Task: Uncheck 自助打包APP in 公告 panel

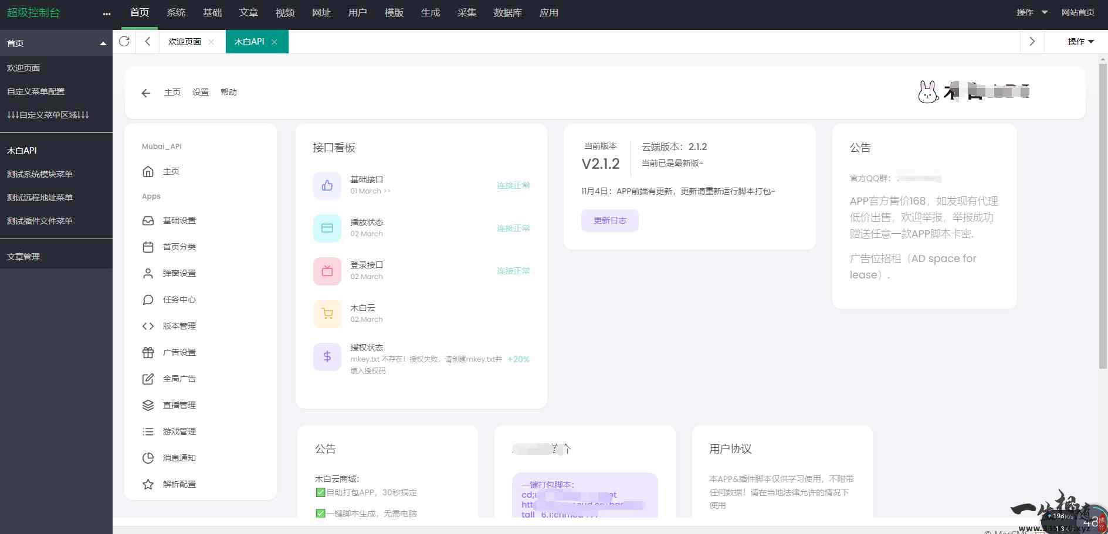Action: click(320, 492)
